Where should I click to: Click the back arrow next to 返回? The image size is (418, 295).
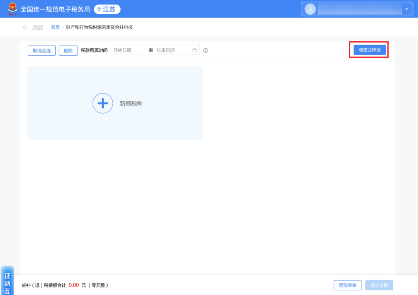26,27
